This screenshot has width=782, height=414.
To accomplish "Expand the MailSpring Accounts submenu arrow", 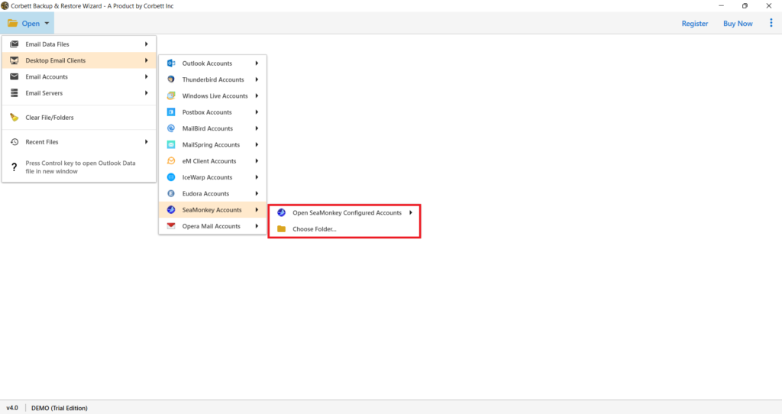I will coord(257,144).
